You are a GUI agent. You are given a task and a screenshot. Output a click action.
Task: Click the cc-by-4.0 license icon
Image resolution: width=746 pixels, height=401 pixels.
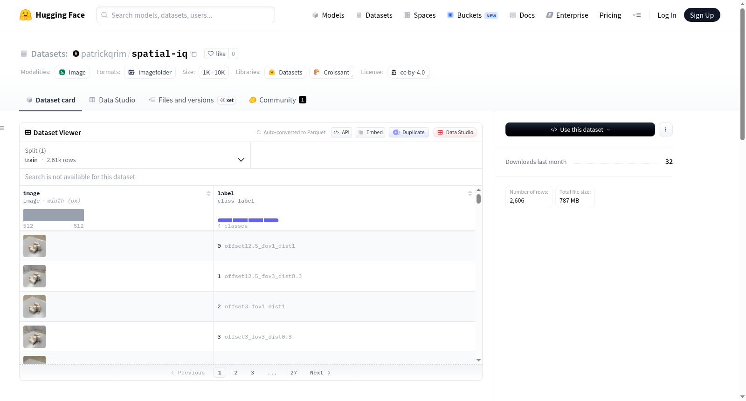[394, 72]
